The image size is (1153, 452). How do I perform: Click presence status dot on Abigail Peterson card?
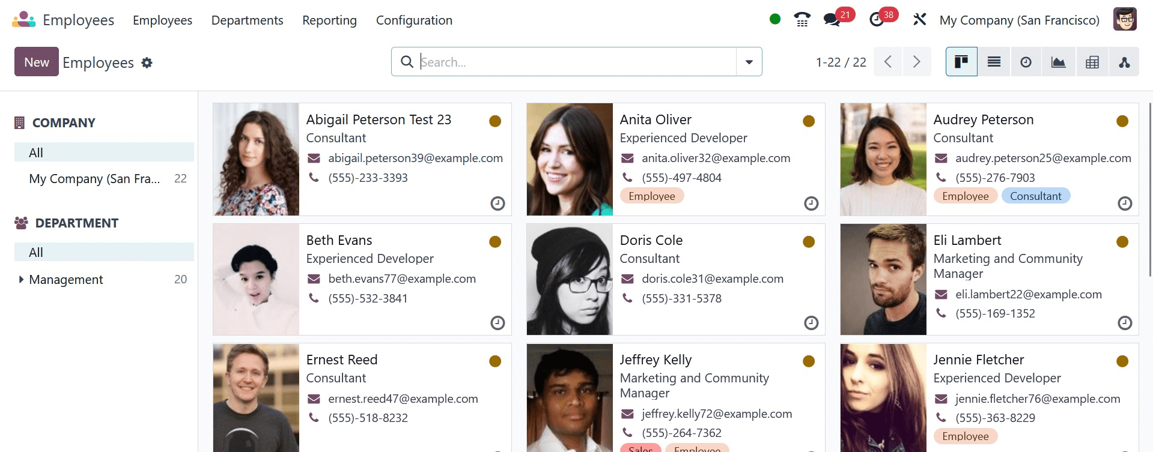pos(495,121)
